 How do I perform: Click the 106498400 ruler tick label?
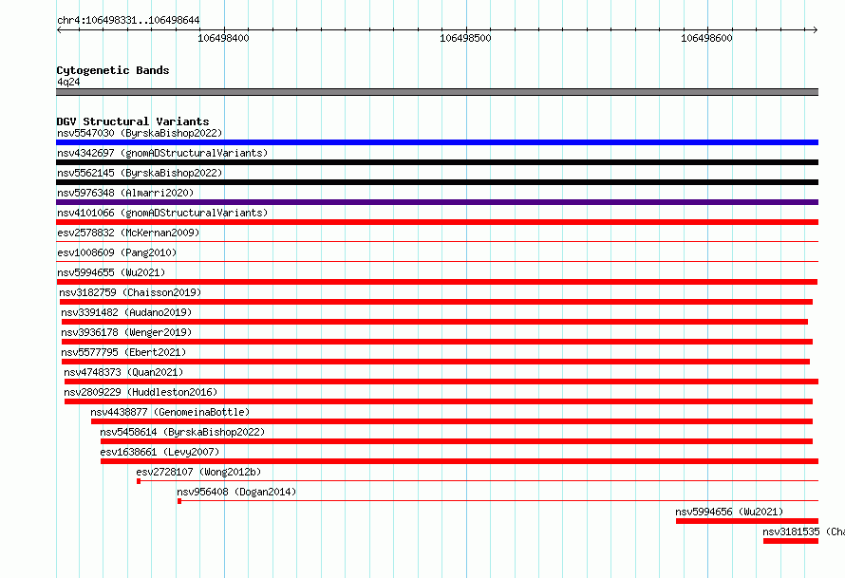[224, 38]
